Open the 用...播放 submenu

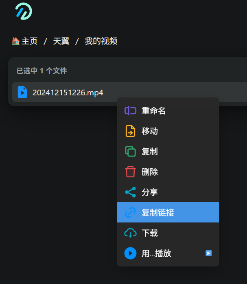(157, 253)
